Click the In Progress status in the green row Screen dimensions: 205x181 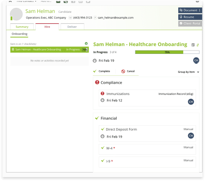(73, 49)
